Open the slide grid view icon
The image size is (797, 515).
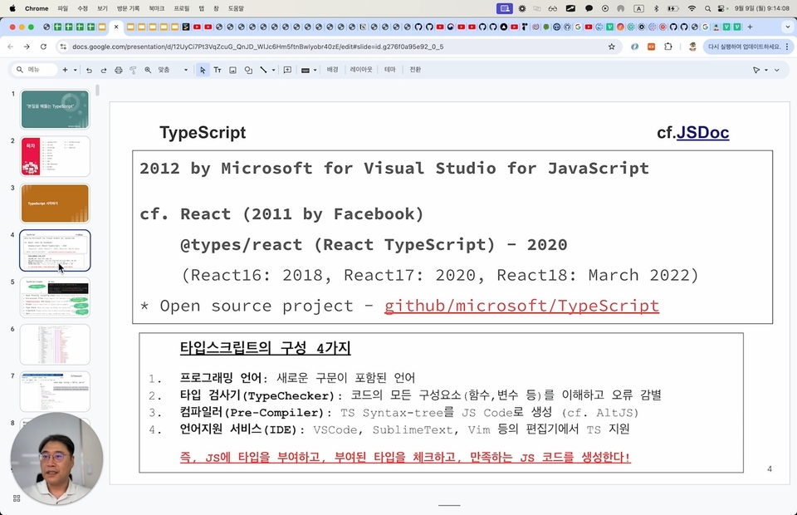[17, 498]
